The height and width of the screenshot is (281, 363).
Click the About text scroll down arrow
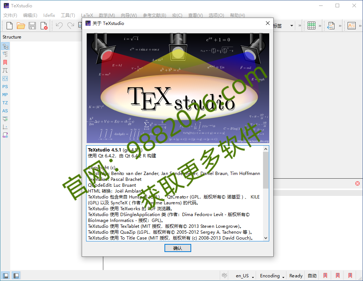[266, 238]
